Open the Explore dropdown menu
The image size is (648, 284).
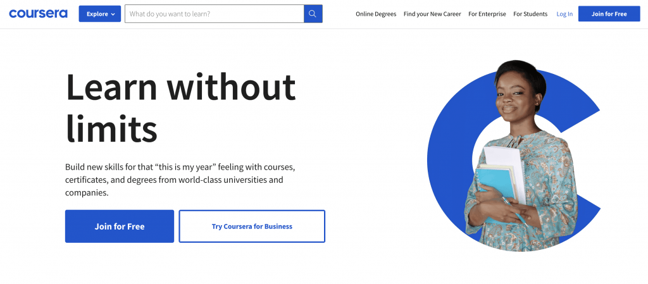click(100, 14)
